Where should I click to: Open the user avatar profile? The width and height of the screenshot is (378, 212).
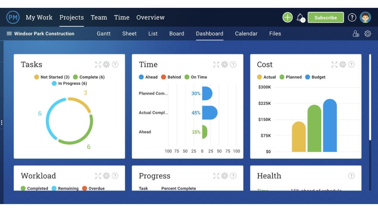365,18
